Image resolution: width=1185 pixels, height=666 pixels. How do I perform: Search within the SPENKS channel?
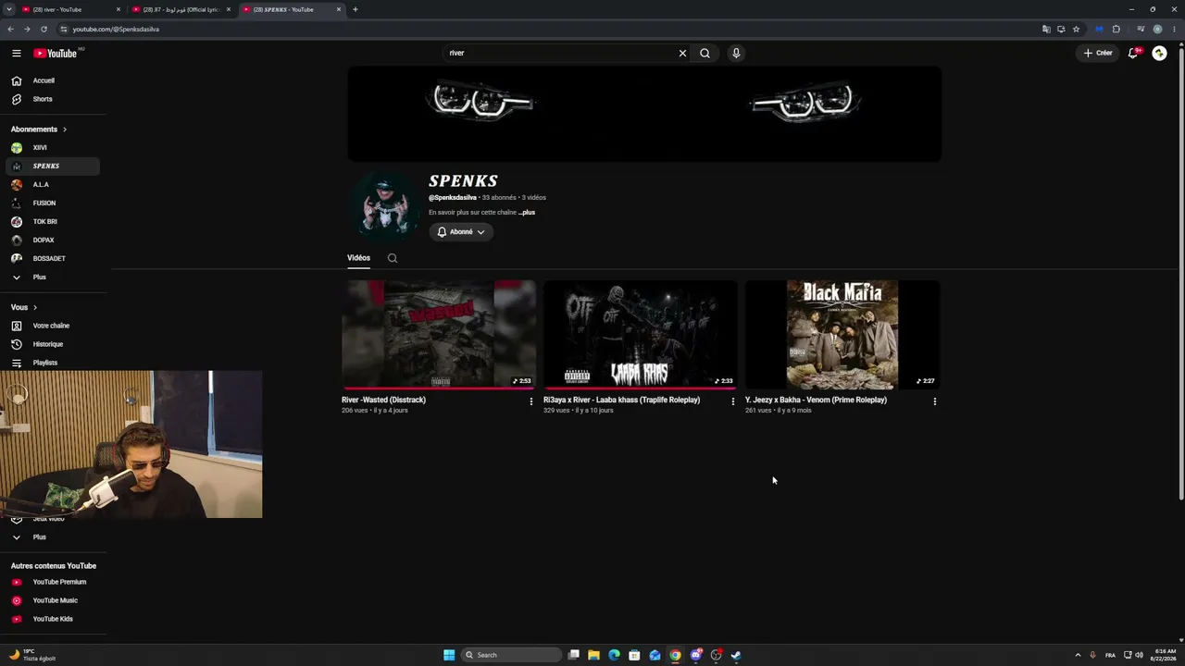(x=393, y=258)
